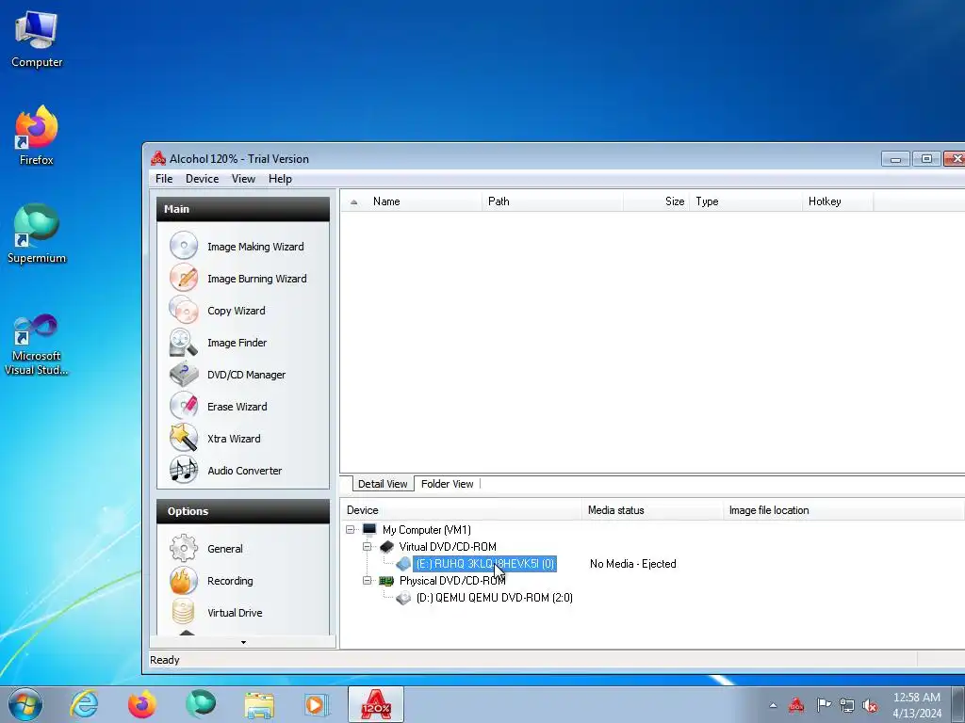Launch Supermium from the taskbar

click(x=201, y=704)
